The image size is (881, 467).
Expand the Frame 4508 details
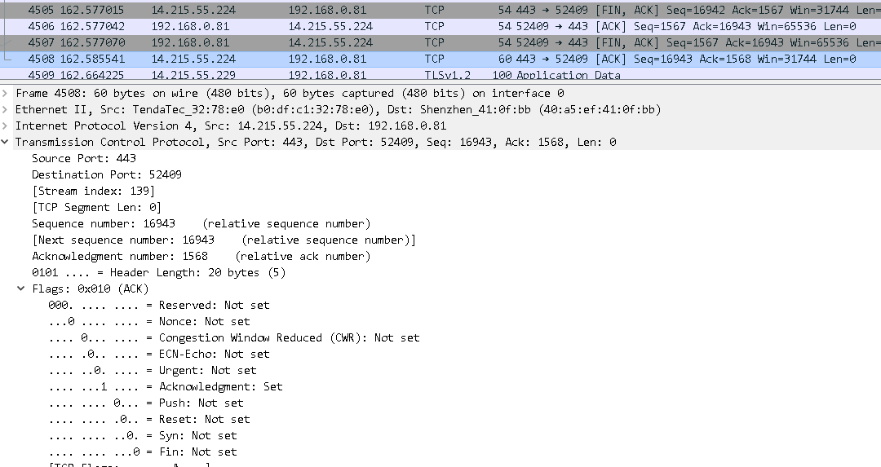tap(7, 93)
